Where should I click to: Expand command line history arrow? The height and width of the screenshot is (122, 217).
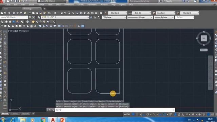[x=174, y=110]
